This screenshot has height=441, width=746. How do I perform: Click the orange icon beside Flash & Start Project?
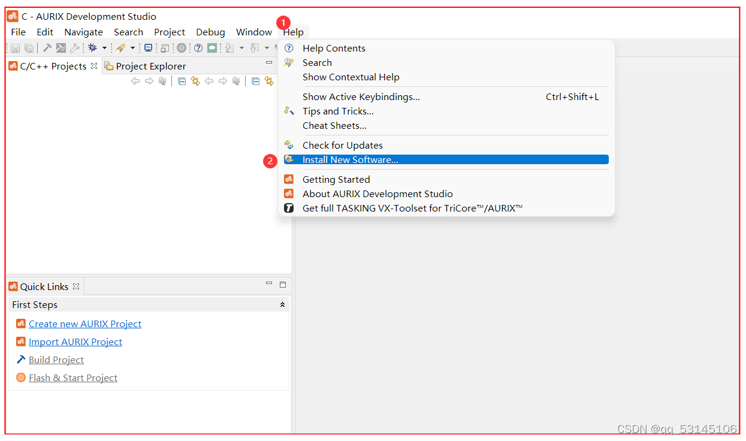click(21, 377)
